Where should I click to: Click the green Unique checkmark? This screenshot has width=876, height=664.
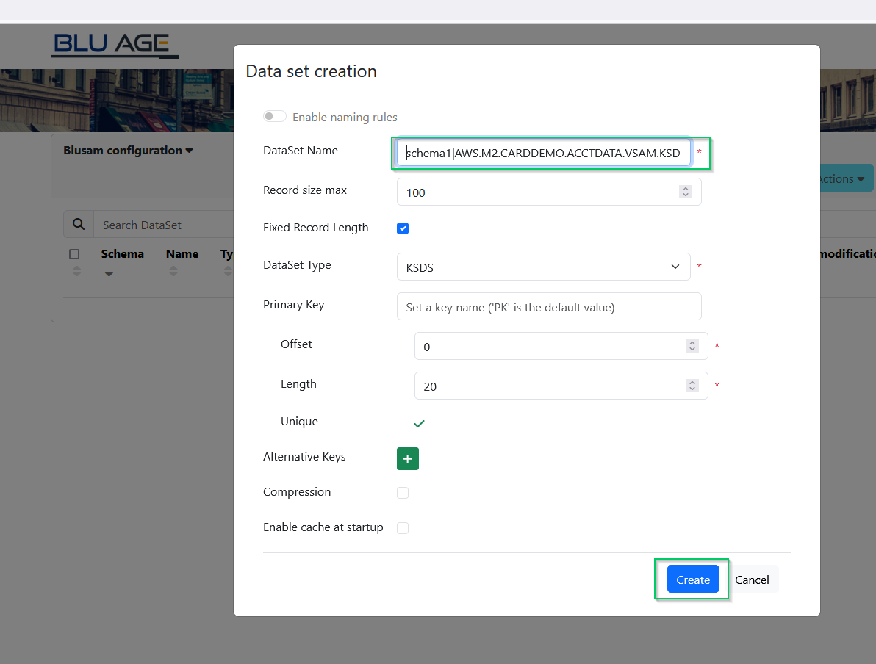pos(419,424)
